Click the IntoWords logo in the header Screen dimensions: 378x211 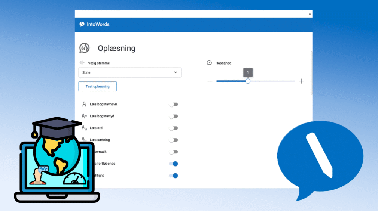pos(82,24)
